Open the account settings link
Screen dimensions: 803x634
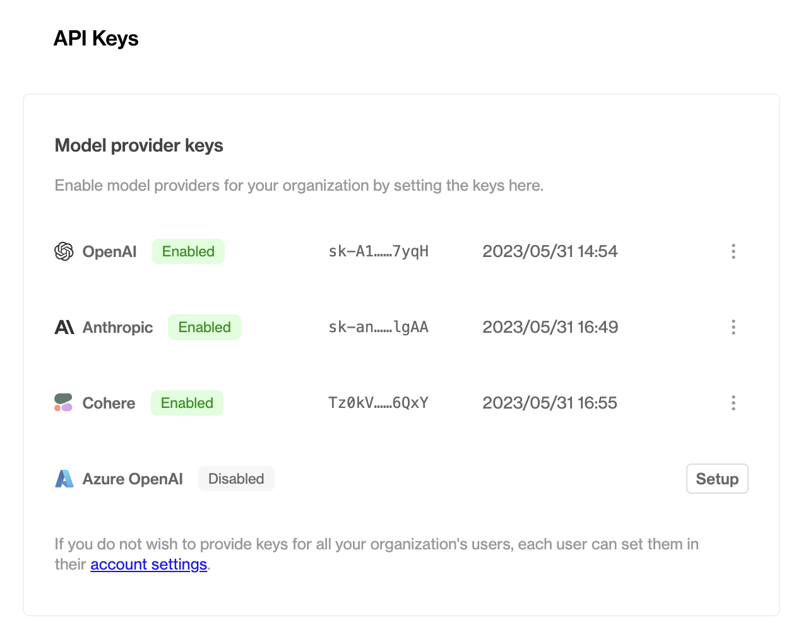point(149,565)
